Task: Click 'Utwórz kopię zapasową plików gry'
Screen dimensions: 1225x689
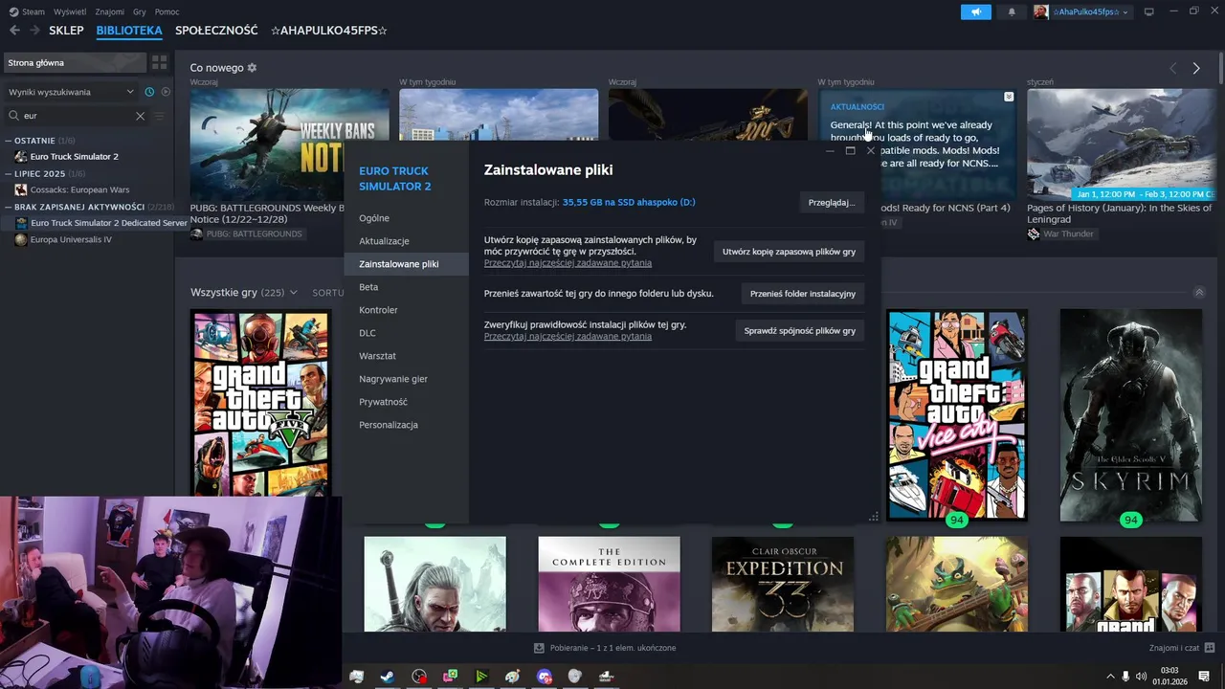Action: [x=789, y=252]
